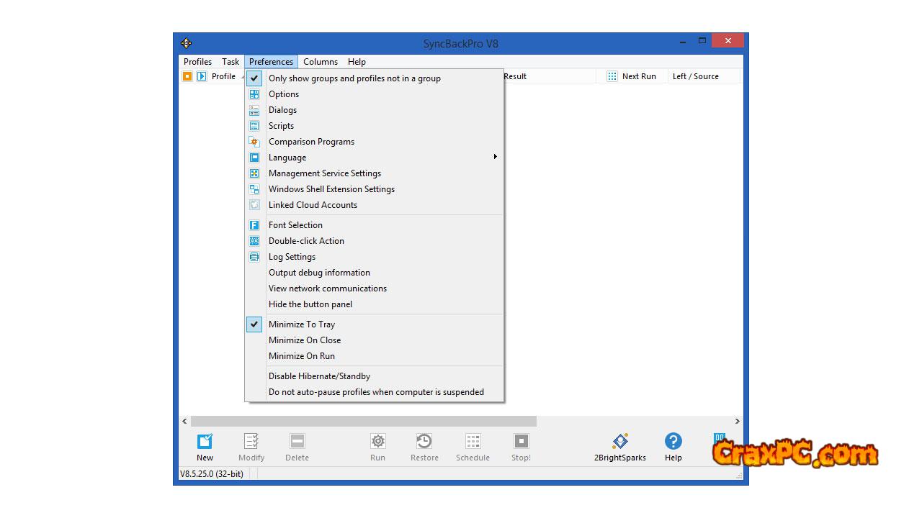The width and height of the screenshot is (922, 518).
Task: Click the Schedule button
Action: pos(473,447)
